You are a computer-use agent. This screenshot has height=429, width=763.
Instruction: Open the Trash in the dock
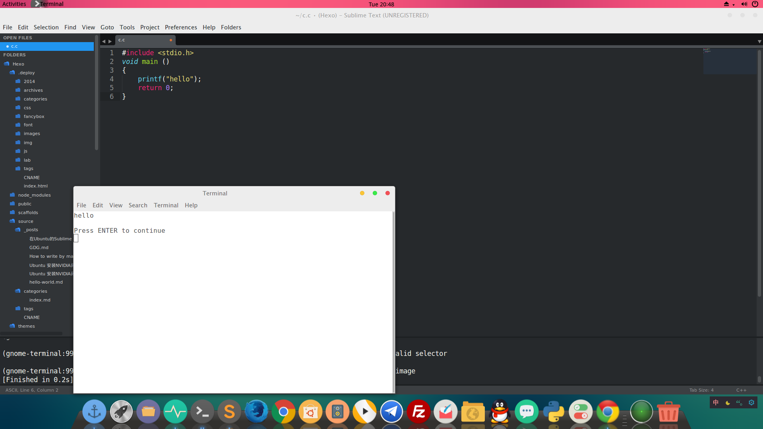668,412
